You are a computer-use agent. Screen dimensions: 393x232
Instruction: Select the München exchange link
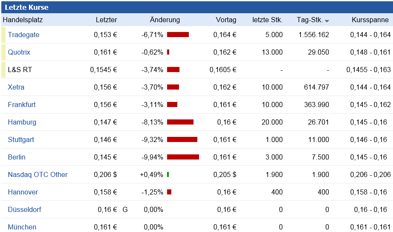(22, 227)
